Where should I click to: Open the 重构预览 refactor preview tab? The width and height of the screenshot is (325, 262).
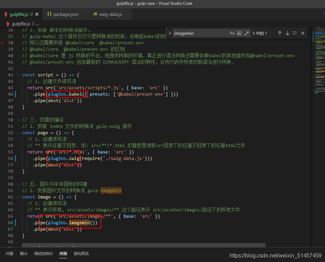tap(81, 254)
